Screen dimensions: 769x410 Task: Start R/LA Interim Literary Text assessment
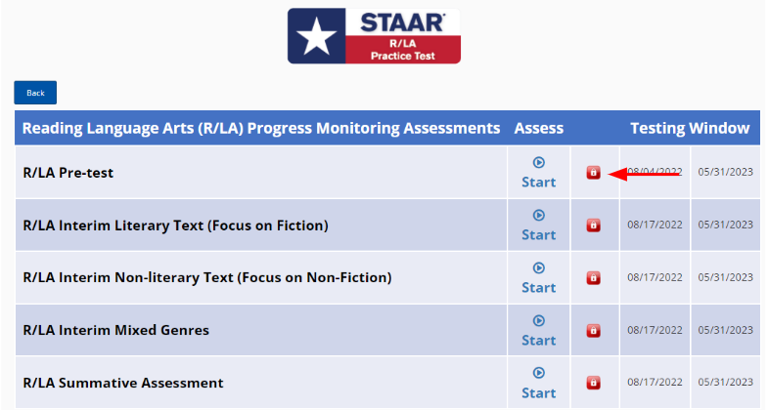(x=538, y=225)
